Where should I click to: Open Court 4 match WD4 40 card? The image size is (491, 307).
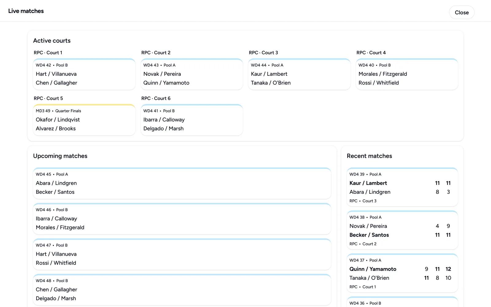coord(407,74)
